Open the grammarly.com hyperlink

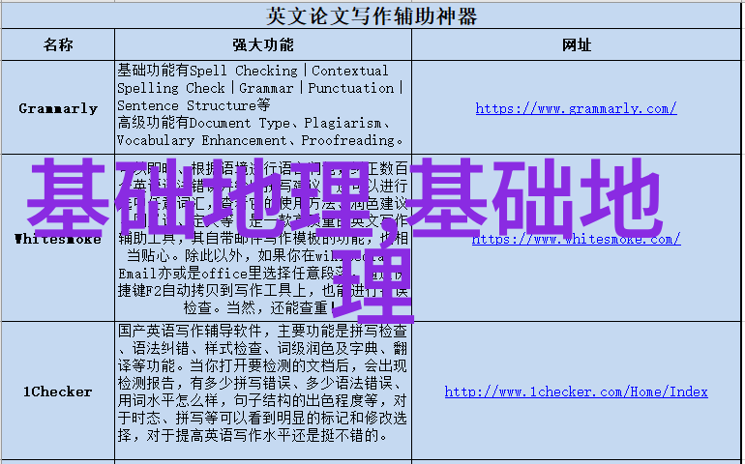(576, 109)
